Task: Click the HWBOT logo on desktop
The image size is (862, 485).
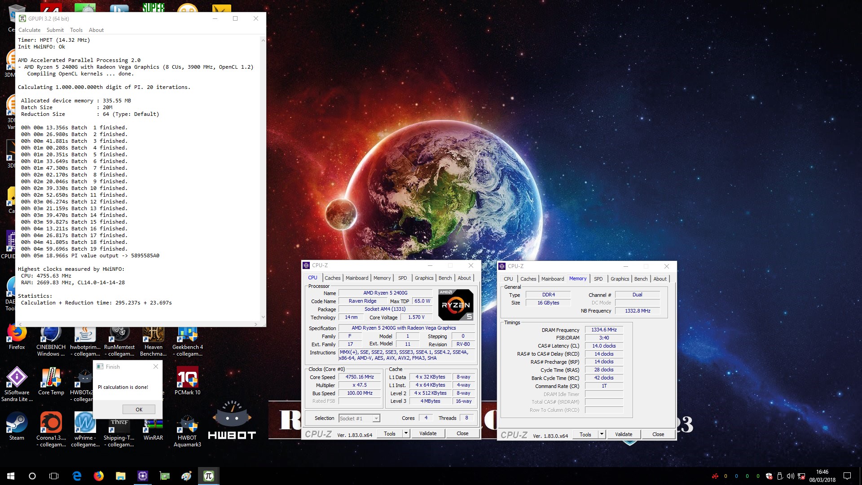Action: pos(232,420)
